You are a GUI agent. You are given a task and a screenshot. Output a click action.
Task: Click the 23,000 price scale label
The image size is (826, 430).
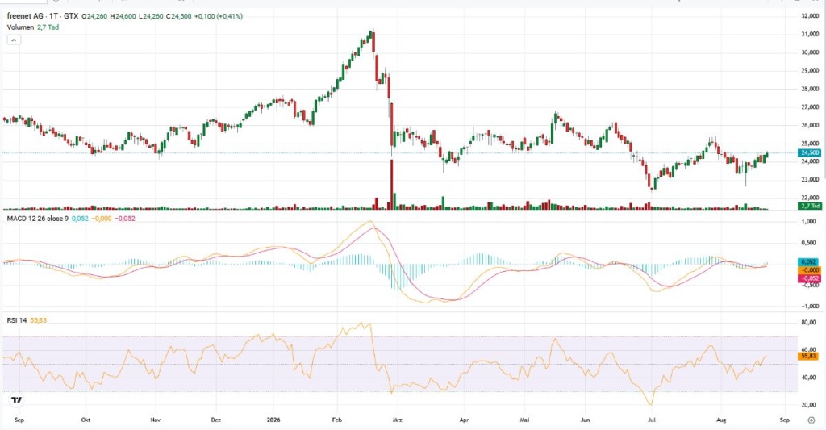coord(810,180)
